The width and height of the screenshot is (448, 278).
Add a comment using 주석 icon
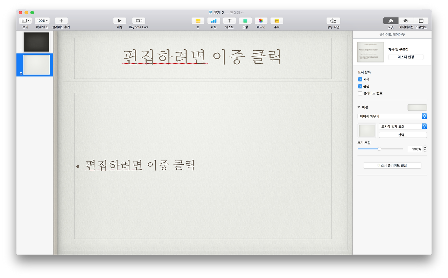(276, 21)
